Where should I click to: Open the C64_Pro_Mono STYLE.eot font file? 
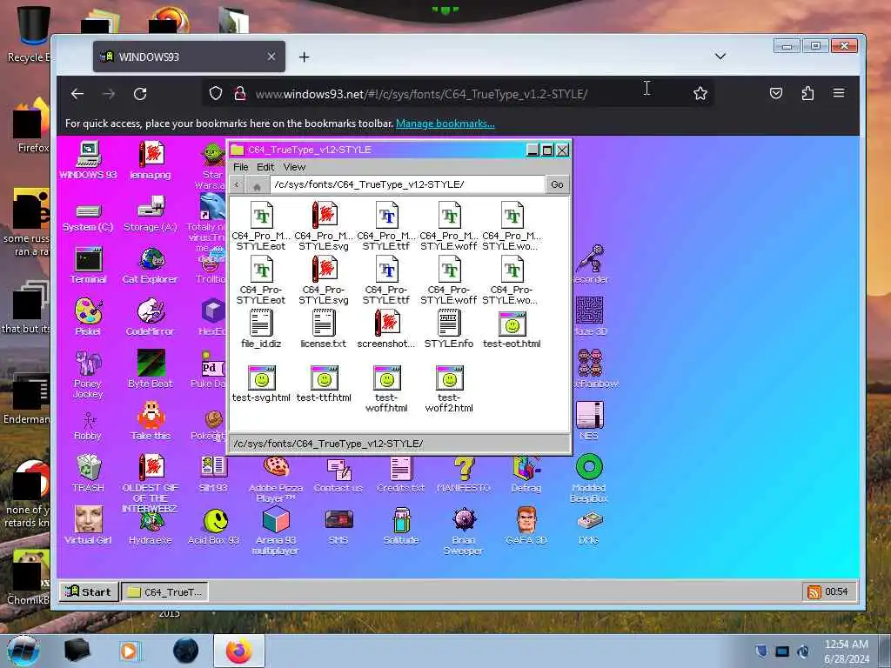point(261,226)
